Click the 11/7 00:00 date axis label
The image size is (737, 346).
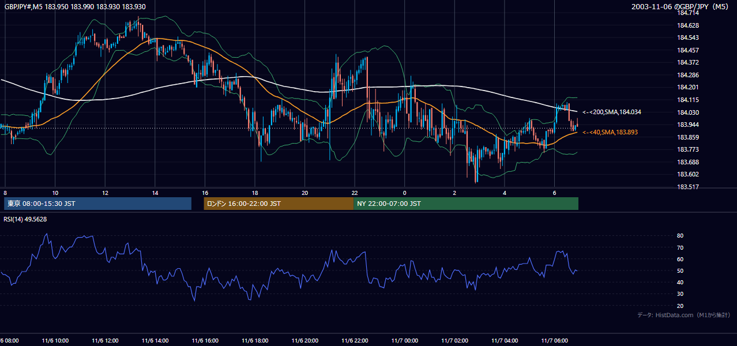pyautogui.click(x=405, y=341)
